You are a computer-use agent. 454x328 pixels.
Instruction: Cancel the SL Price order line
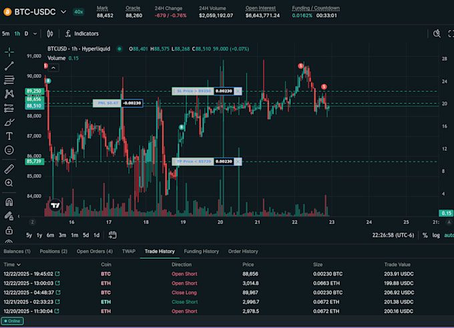(238, 91)
